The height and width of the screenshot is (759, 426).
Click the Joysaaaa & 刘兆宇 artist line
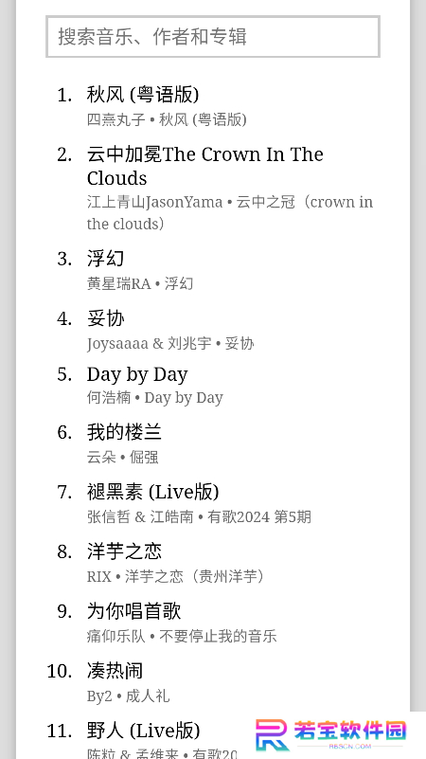pos(150,343)
